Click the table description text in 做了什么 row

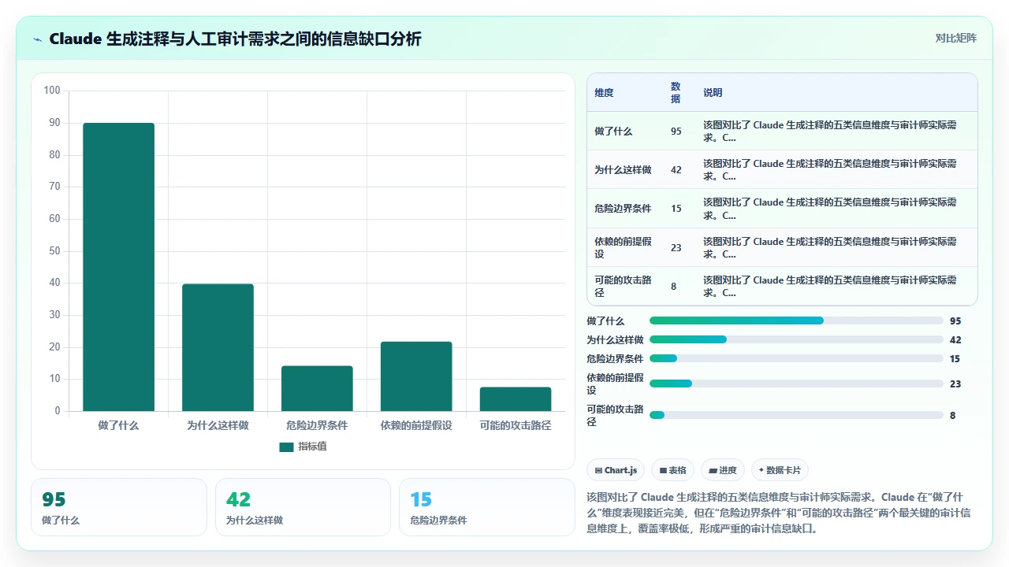pos(830,132)
